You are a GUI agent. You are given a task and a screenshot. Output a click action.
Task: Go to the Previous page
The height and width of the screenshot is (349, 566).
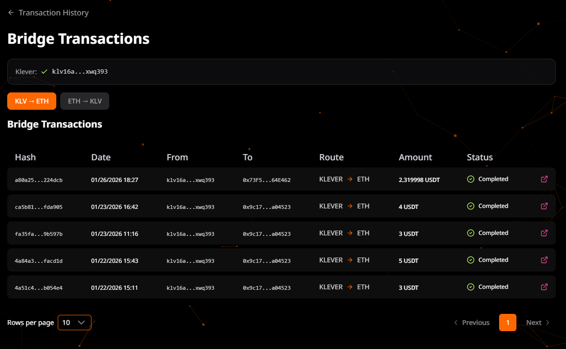[x=472, y=323]
